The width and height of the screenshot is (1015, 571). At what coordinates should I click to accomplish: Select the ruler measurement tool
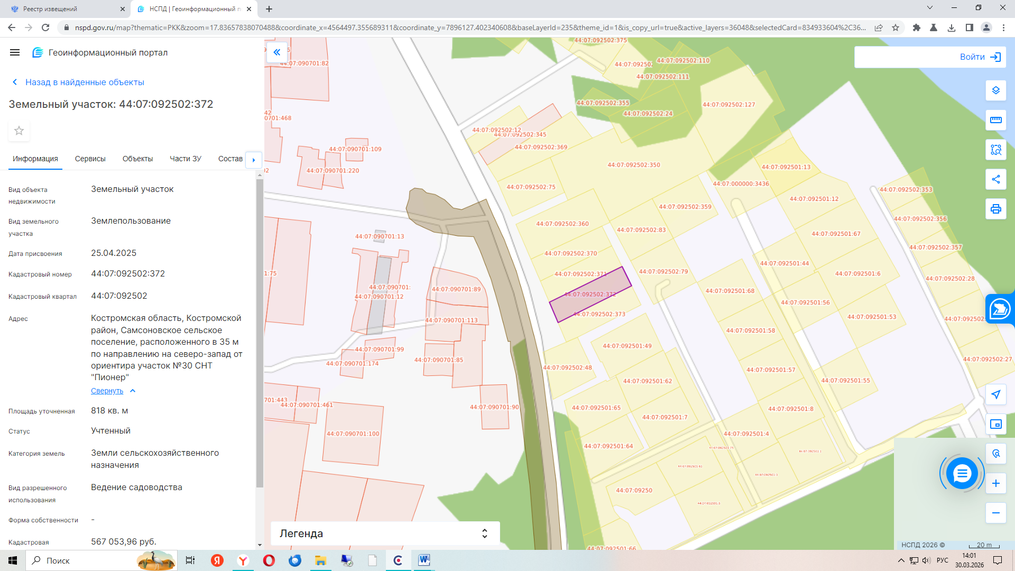pyautogui.click(x=995, y=120)
